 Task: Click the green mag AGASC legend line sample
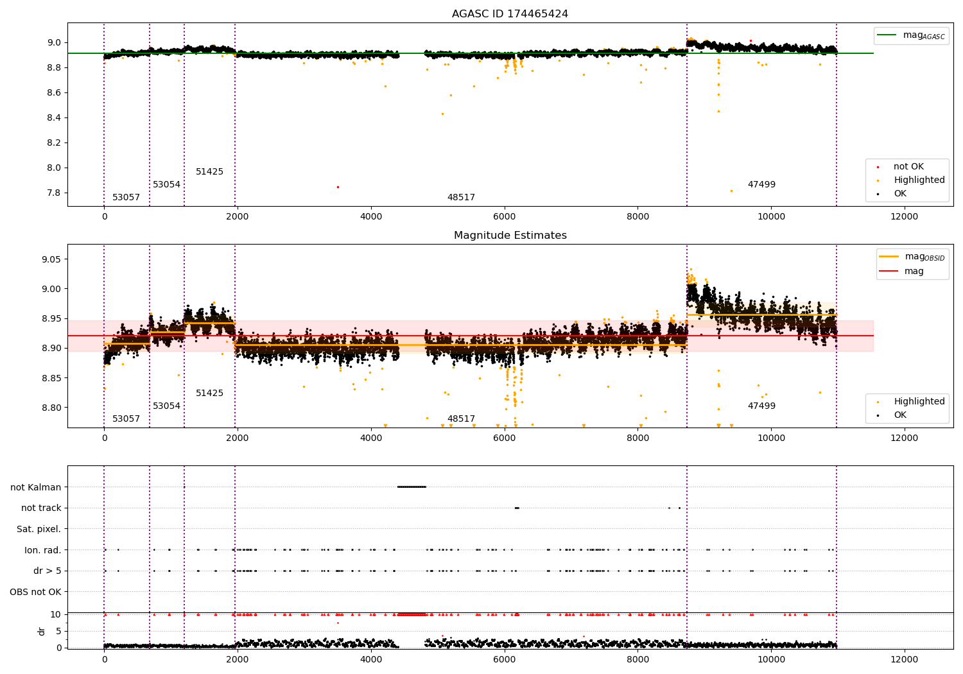887,35
